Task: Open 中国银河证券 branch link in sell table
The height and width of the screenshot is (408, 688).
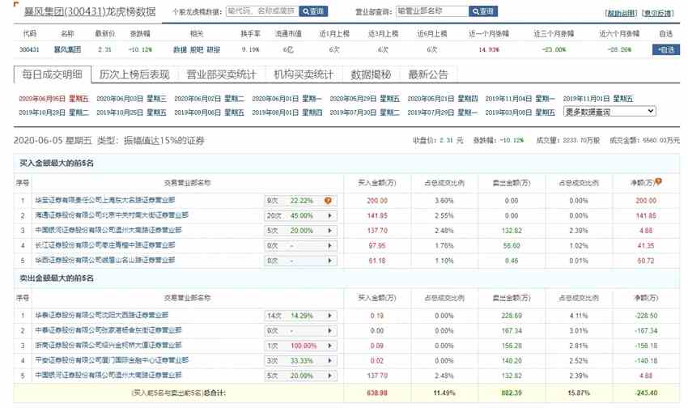Action: click(108, 375)
